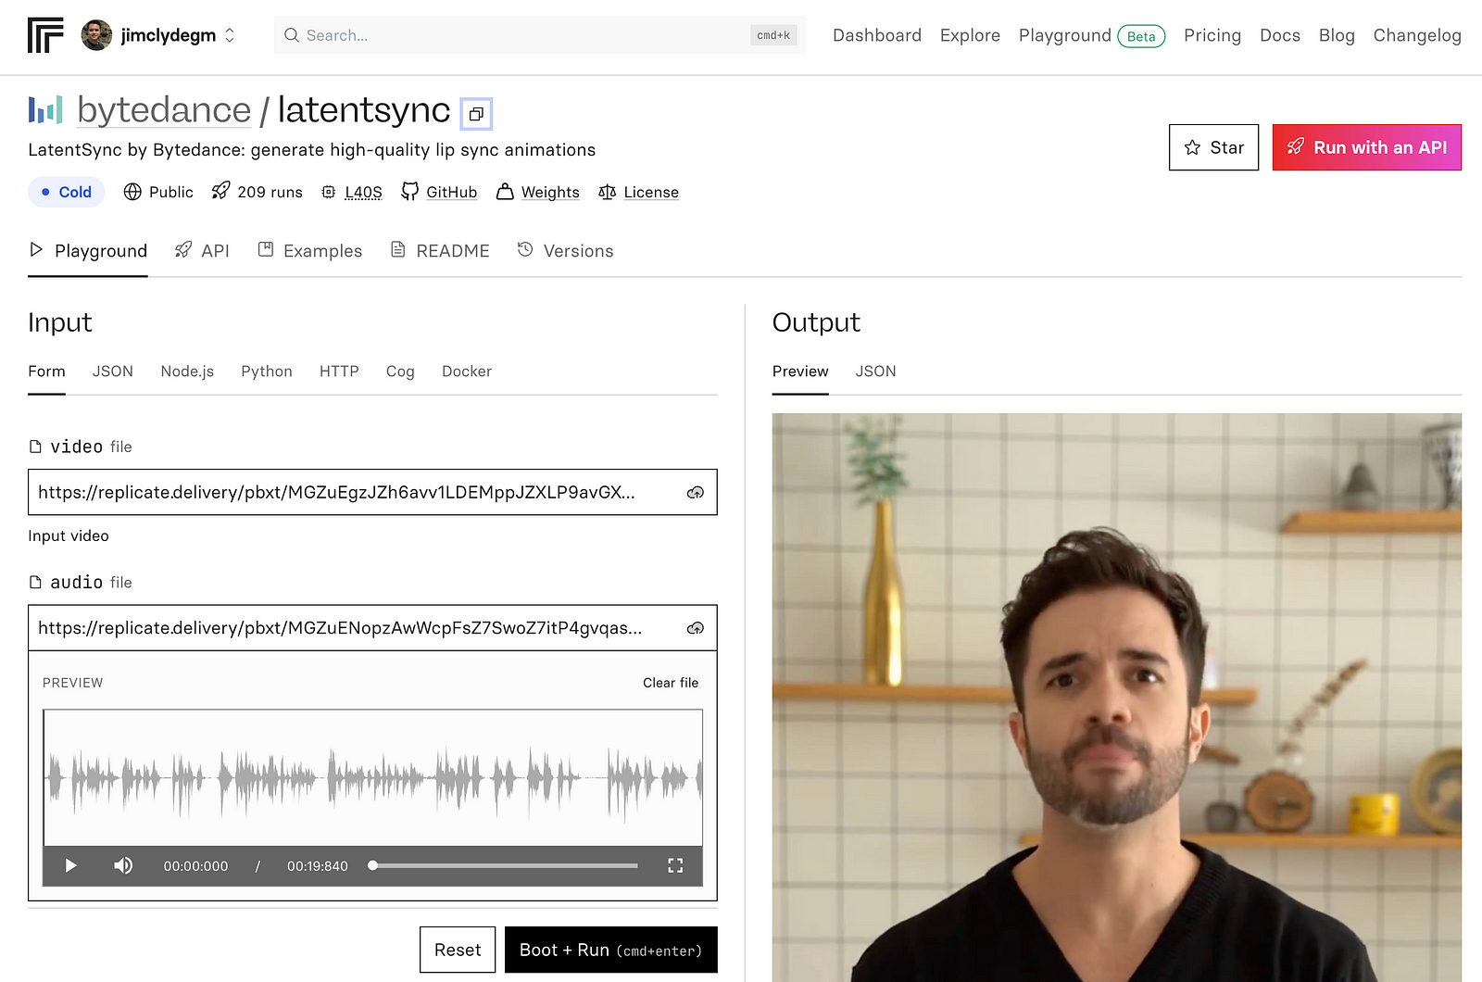The height and width of the screenshot is (982, 1482).
Task: Click the License scales icon
Action: [x=609, y=192]
